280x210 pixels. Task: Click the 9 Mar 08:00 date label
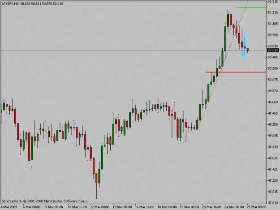tap(54, 207)
